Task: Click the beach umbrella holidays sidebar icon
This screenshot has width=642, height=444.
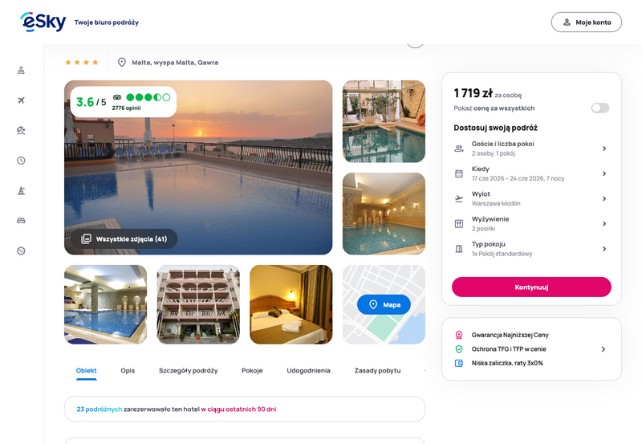Action: click(22, 130)
